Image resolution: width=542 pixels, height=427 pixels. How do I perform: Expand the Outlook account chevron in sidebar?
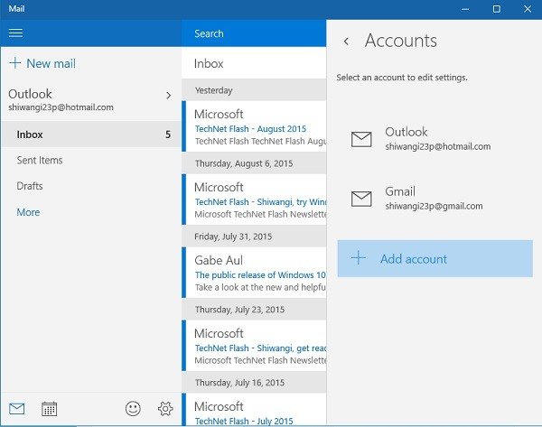tap(168, 95)
